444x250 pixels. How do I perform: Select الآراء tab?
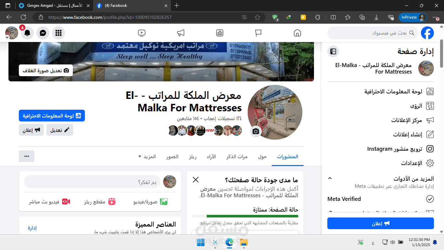point(211,157)
